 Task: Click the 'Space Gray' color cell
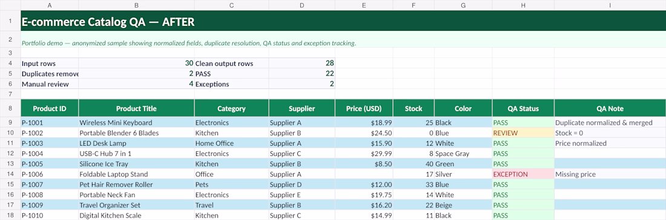(x=463, y=154)
